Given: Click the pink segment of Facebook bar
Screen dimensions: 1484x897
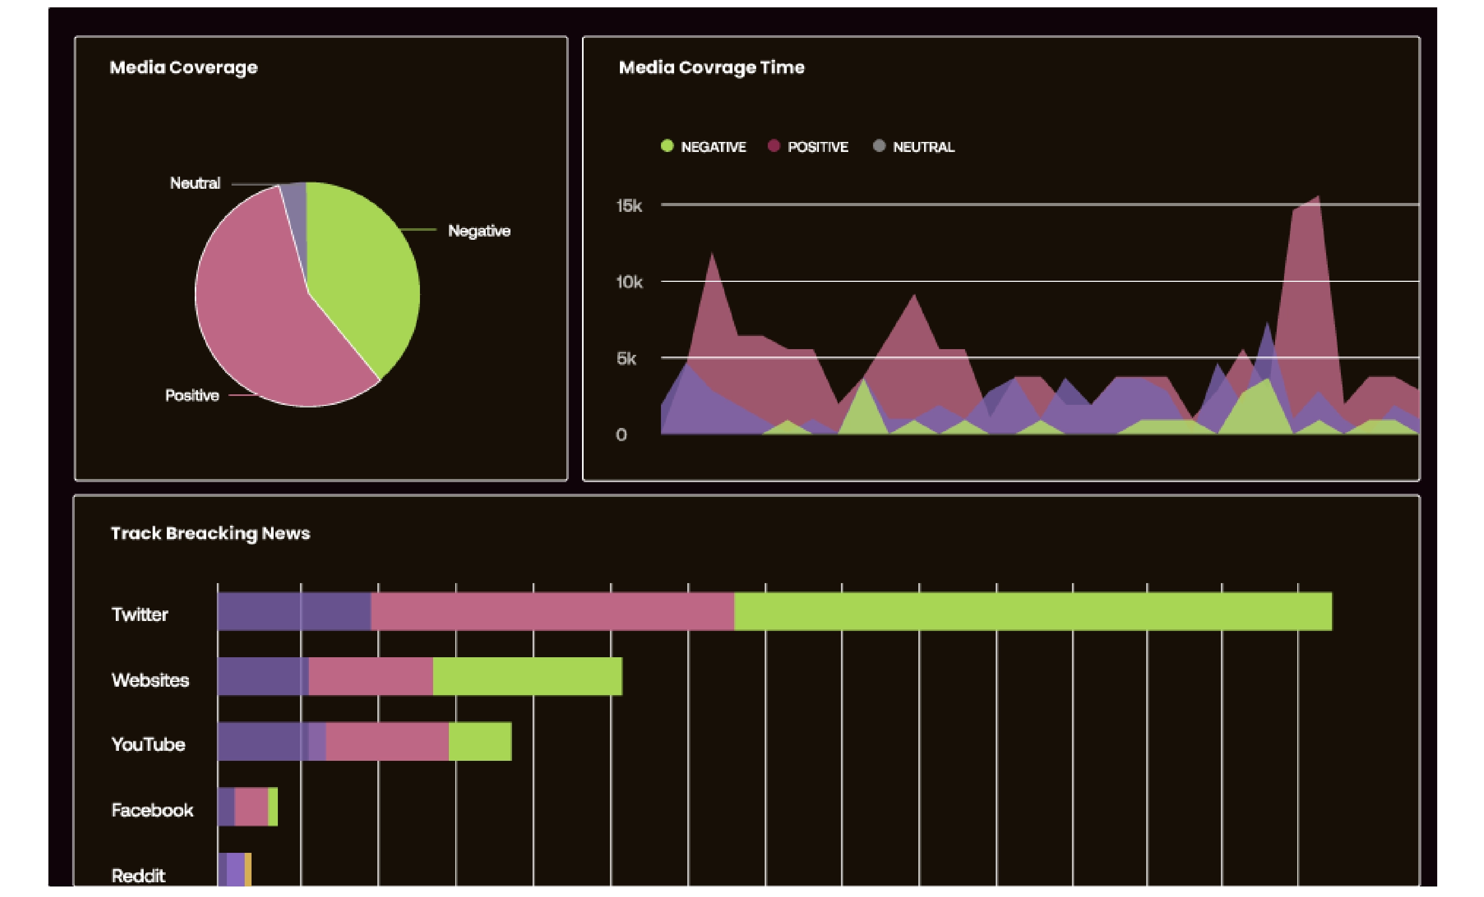Looking at the screenshot, I should (251, 807).
